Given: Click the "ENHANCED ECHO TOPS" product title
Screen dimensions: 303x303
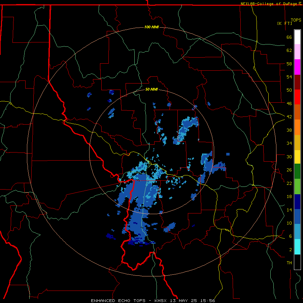Looking at the screenshot, I should point(118,301).
